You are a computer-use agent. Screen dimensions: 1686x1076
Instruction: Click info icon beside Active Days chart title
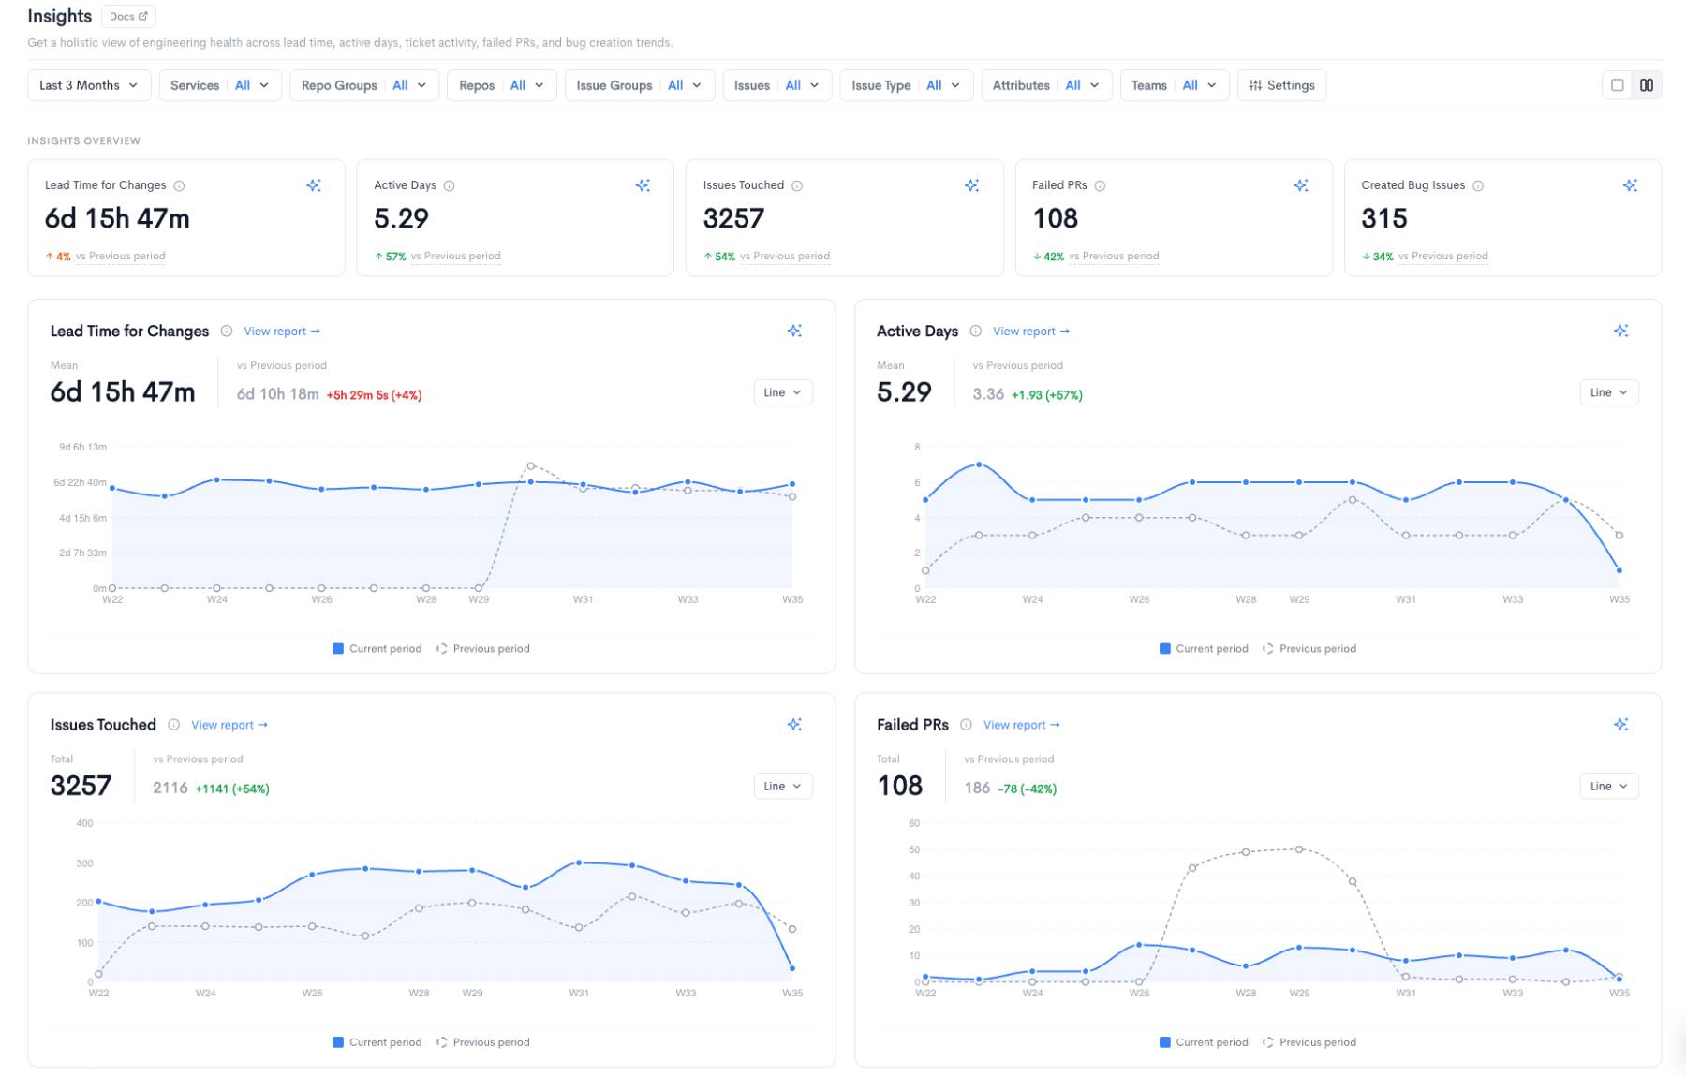coord(975,331)
